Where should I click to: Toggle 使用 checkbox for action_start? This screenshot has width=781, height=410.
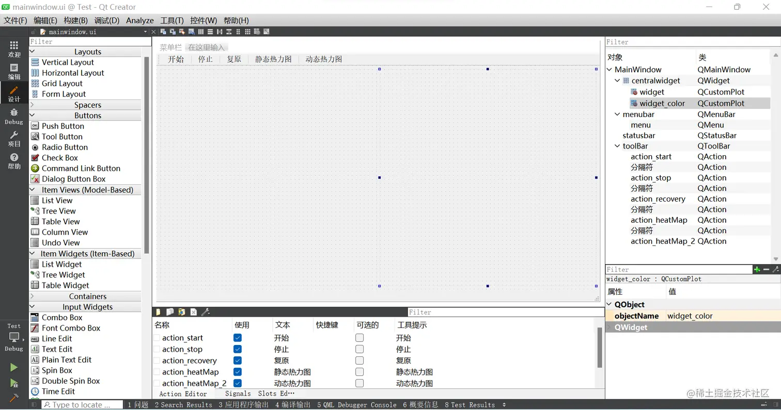tap(238, 338)
